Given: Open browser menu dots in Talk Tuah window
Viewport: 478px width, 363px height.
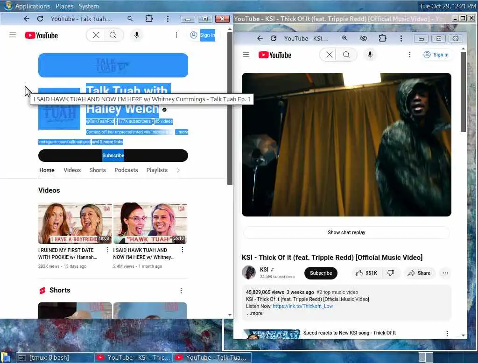Looking at the screenshot, I should point(168,19).
